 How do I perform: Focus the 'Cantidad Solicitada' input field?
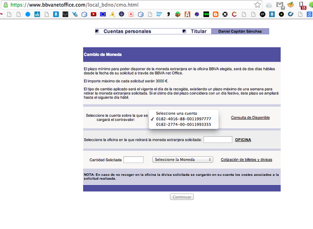click(133, 160)
